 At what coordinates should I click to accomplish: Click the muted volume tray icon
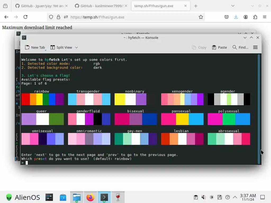click(204, 197)
